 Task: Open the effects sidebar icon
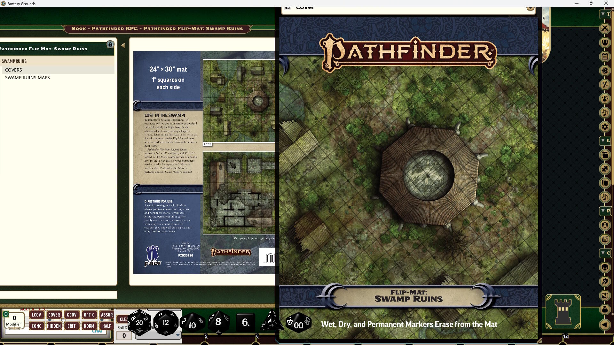point(605,99)
